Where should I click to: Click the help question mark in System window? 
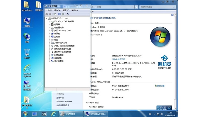pyautogui.click(x=172, y=15)
